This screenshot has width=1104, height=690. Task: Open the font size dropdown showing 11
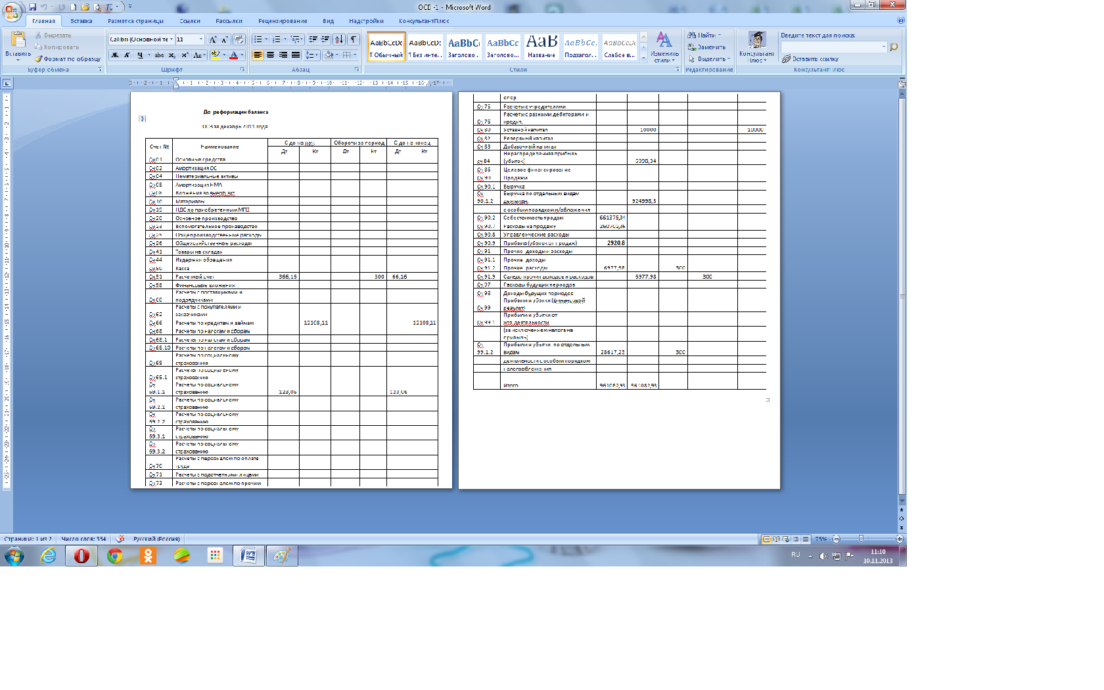201,39
